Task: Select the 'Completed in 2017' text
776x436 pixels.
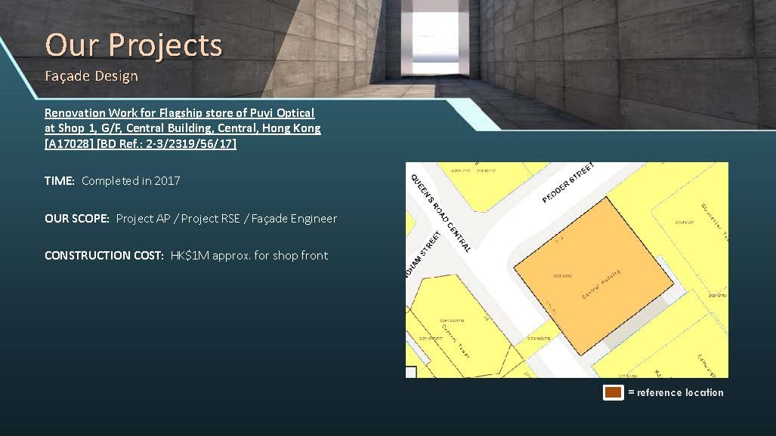Action: click(131, 181)
